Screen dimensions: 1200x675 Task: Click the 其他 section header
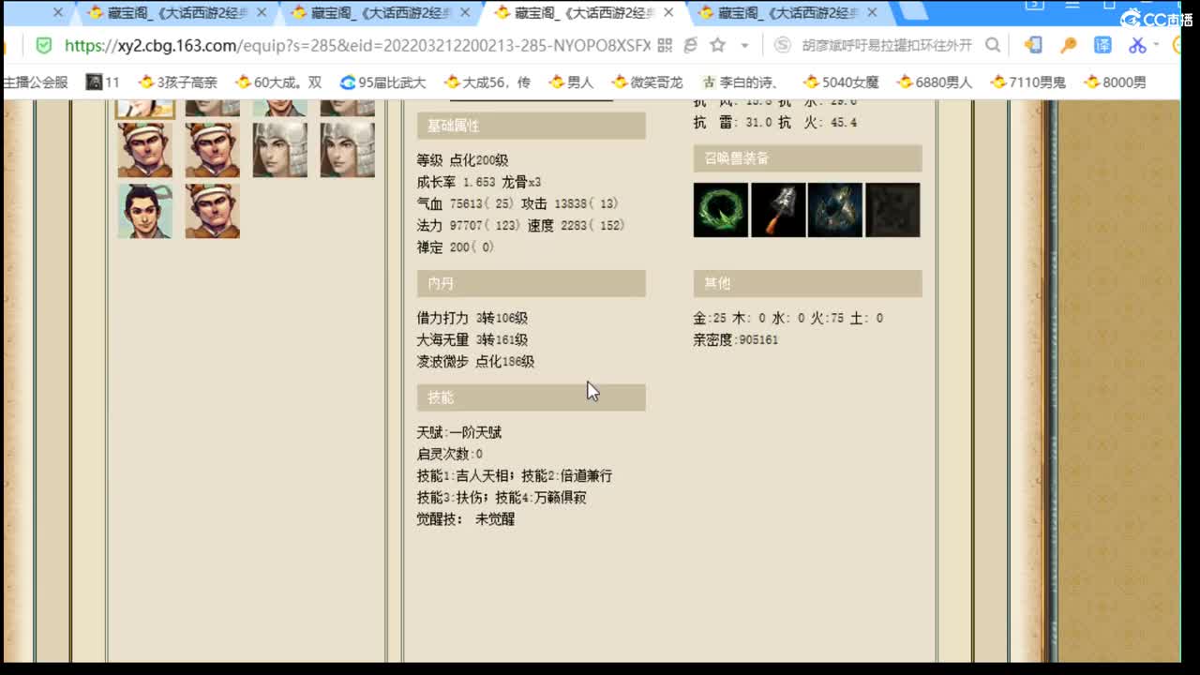pyautogui.click(x=807, y=283)
